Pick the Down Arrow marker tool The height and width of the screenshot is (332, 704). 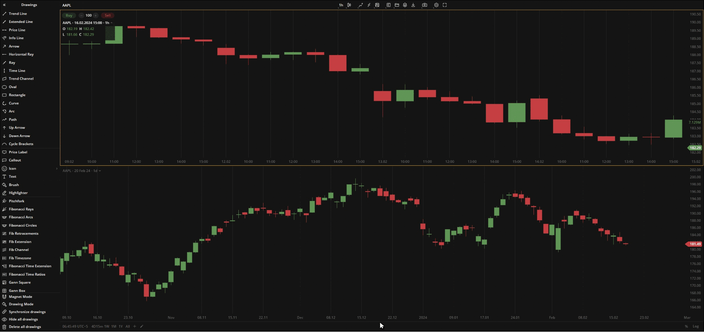point(19,136)
